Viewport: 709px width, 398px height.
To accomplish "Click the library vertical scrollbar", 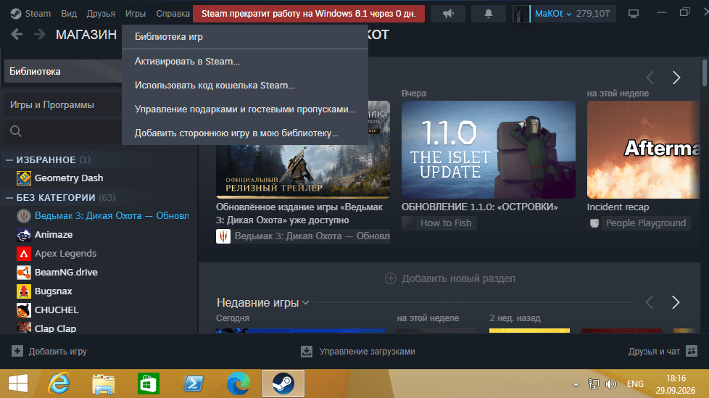I will (705, 72).
